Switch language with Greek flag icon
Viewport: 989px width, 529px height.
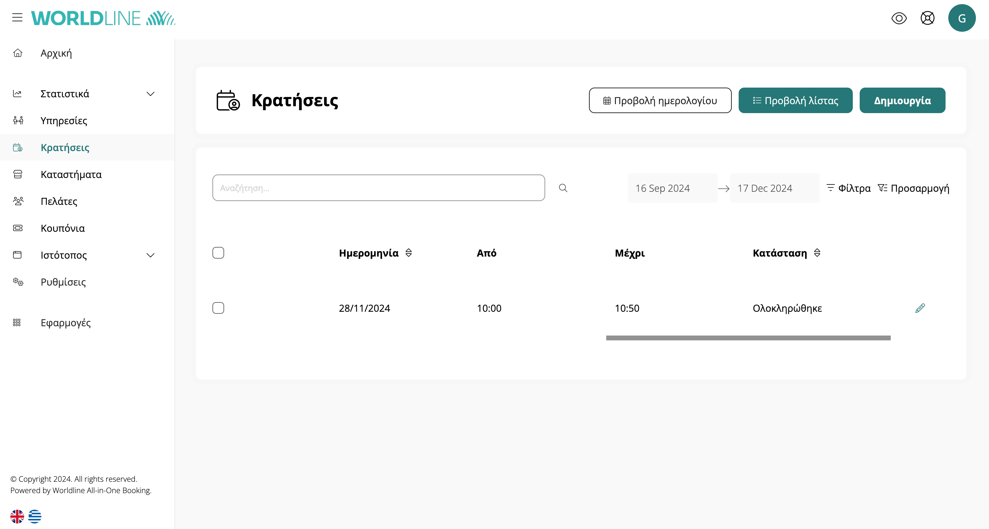pyautogui.click(x=34, y=516)
